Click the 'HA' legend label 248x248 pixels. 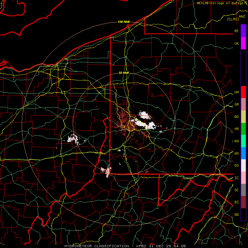point(236,92)
